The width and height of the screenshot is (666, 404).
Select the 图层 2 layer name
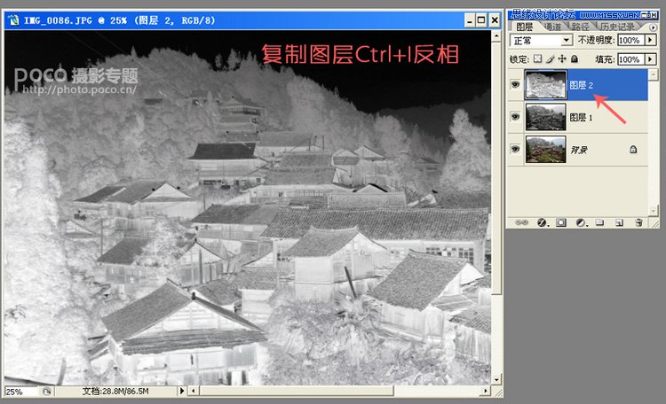[x=581, y=85]
